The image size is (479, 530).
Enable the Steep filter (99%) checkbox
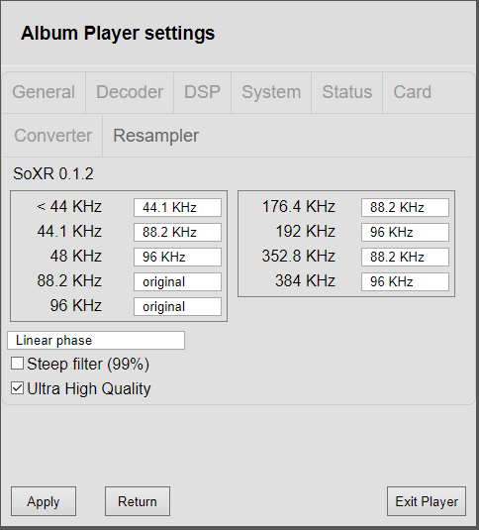(x=17, y=364)
